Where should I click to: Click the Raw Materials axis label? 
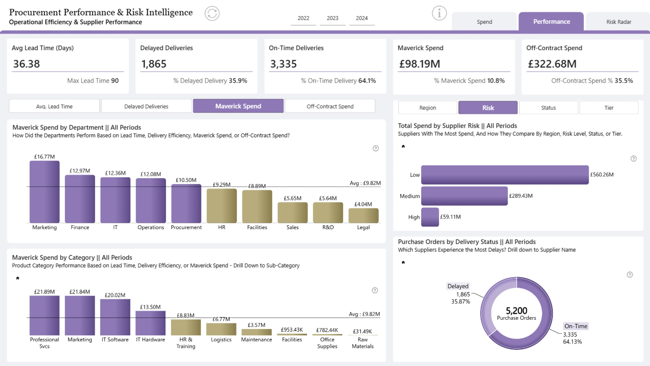coord(363,343)
